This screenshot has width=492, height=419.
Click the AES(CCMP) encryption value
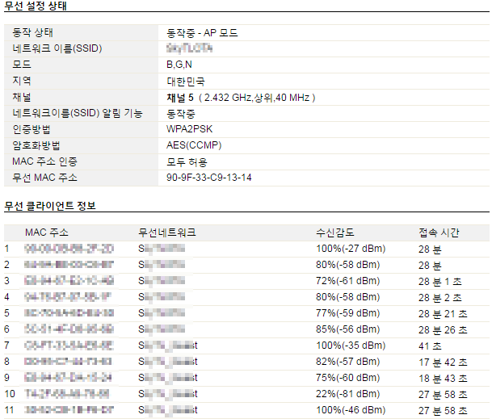(194, 145)
